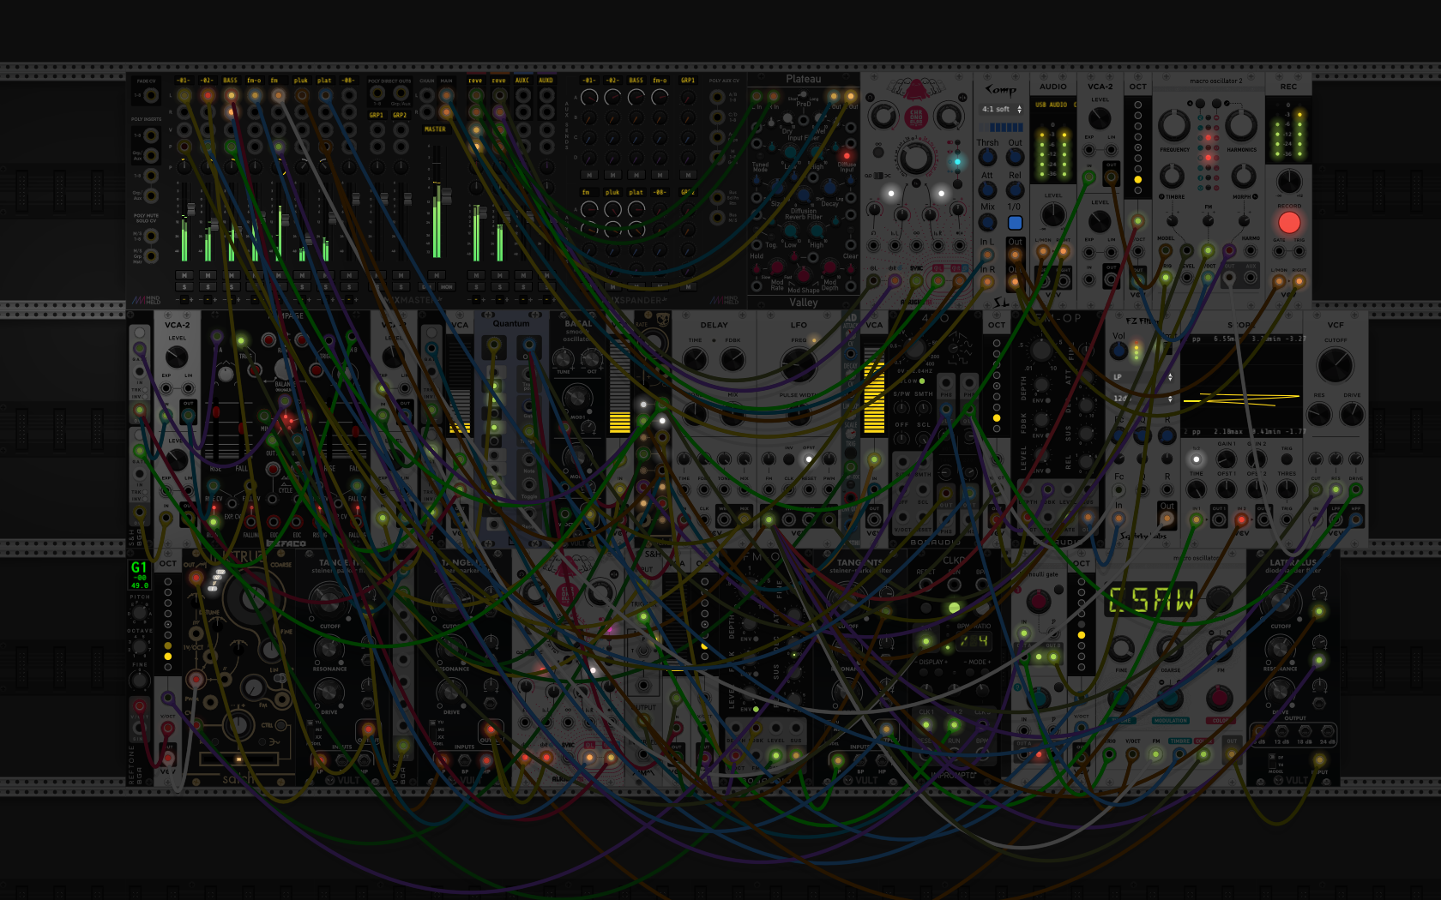This screenshot has width=1441, height=900.
Task: Open the 4:1 soft ratio dropdown on Comp
Action: click(1001, 109)
